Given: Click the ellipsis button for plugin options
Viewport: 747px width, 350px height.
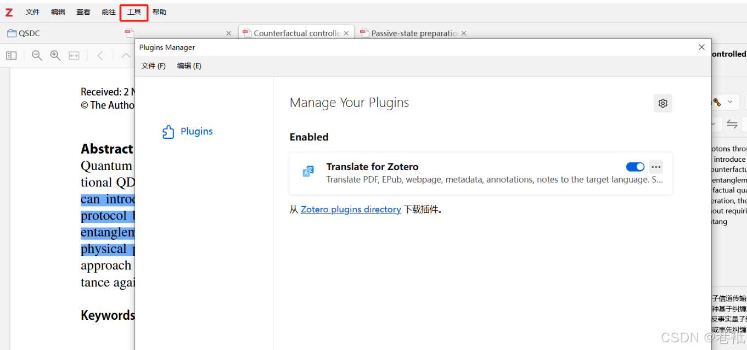Looking at the screenshot, I should pyautogui.click(x=656, y=167).
